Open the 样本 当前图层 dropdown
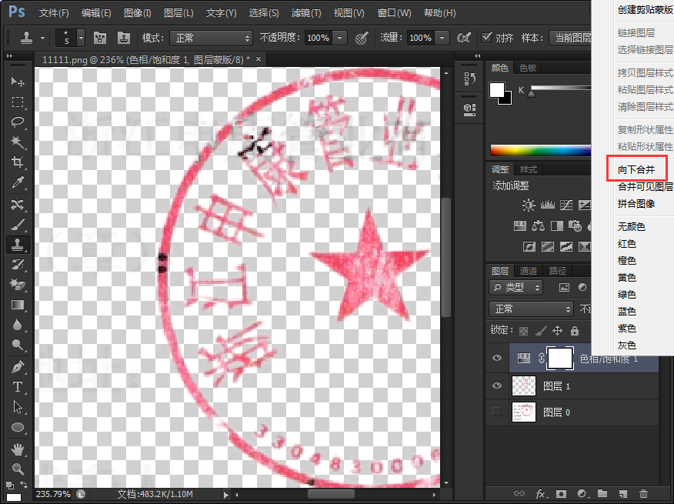 click(x=571, y=38)
